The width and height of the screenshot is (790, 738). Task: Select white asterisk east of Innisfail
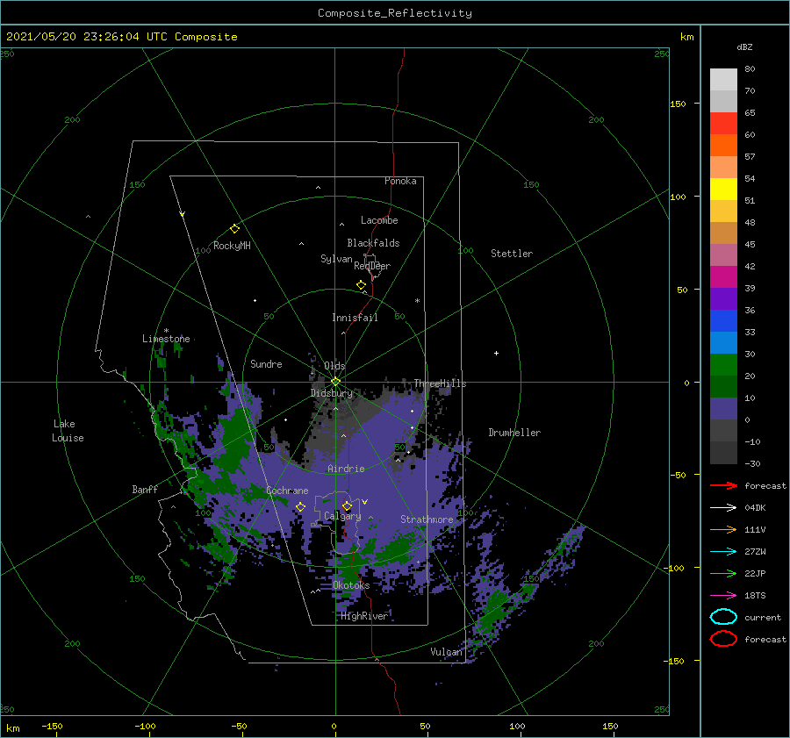(417, 301)
